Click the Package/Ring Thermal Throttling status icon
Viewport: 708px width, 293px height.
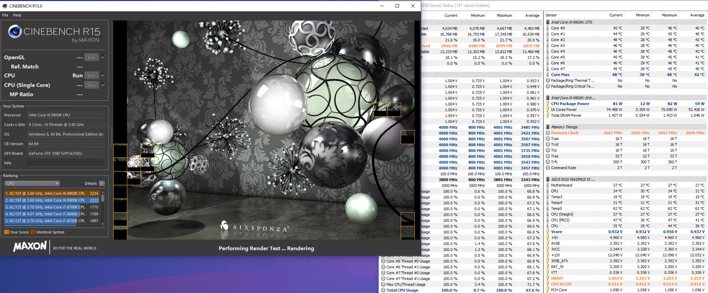coord(548,80)
